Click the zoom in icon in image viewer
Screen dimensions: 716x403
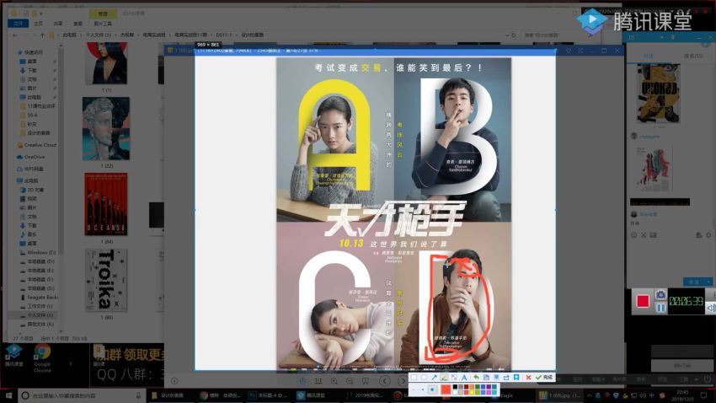334,381
